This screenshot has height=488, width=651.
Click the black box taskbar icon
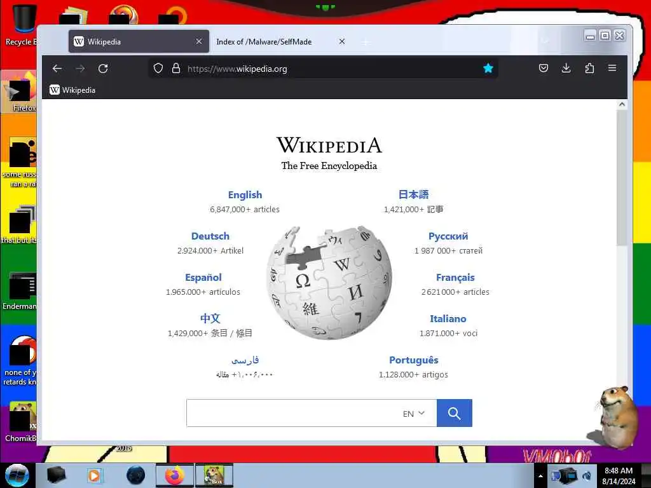tap(56, 475)
